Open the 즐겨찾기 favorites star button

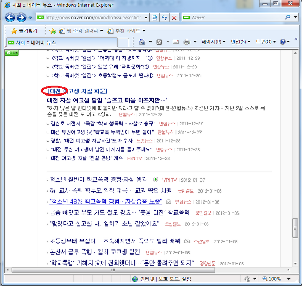pyautogui.click(x=24, y=31)
